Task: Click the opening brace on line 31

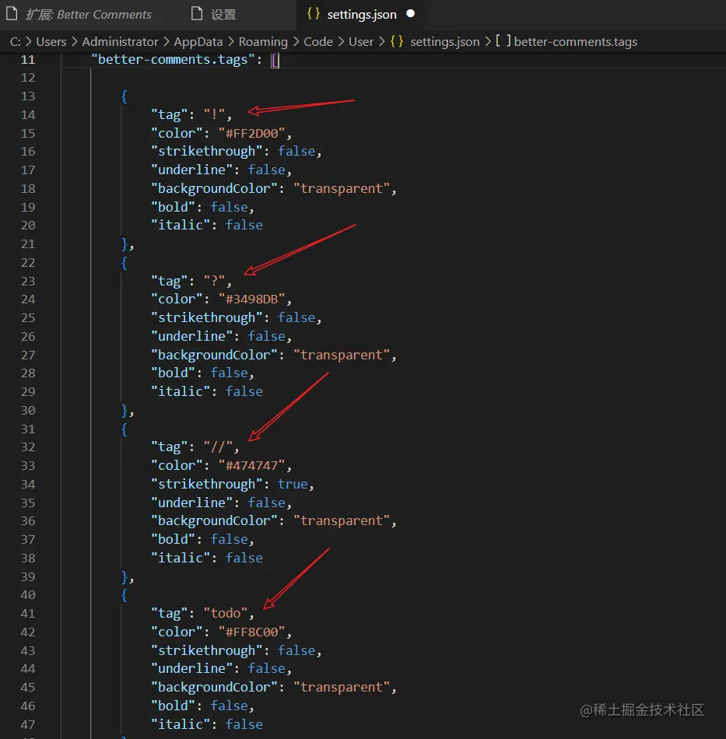Action: coord(125,429)
